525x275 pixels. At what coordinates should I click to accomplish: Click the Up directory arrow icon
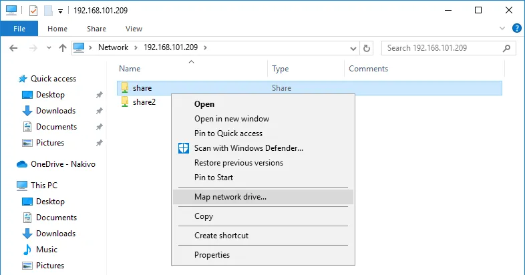click(x=63, y=48)
